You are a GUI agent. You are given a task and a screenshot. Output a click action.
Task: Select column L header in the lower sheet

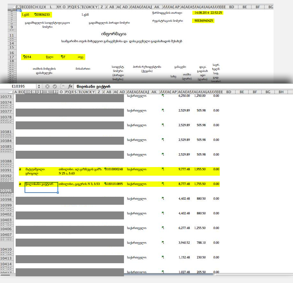coord(48,92)
